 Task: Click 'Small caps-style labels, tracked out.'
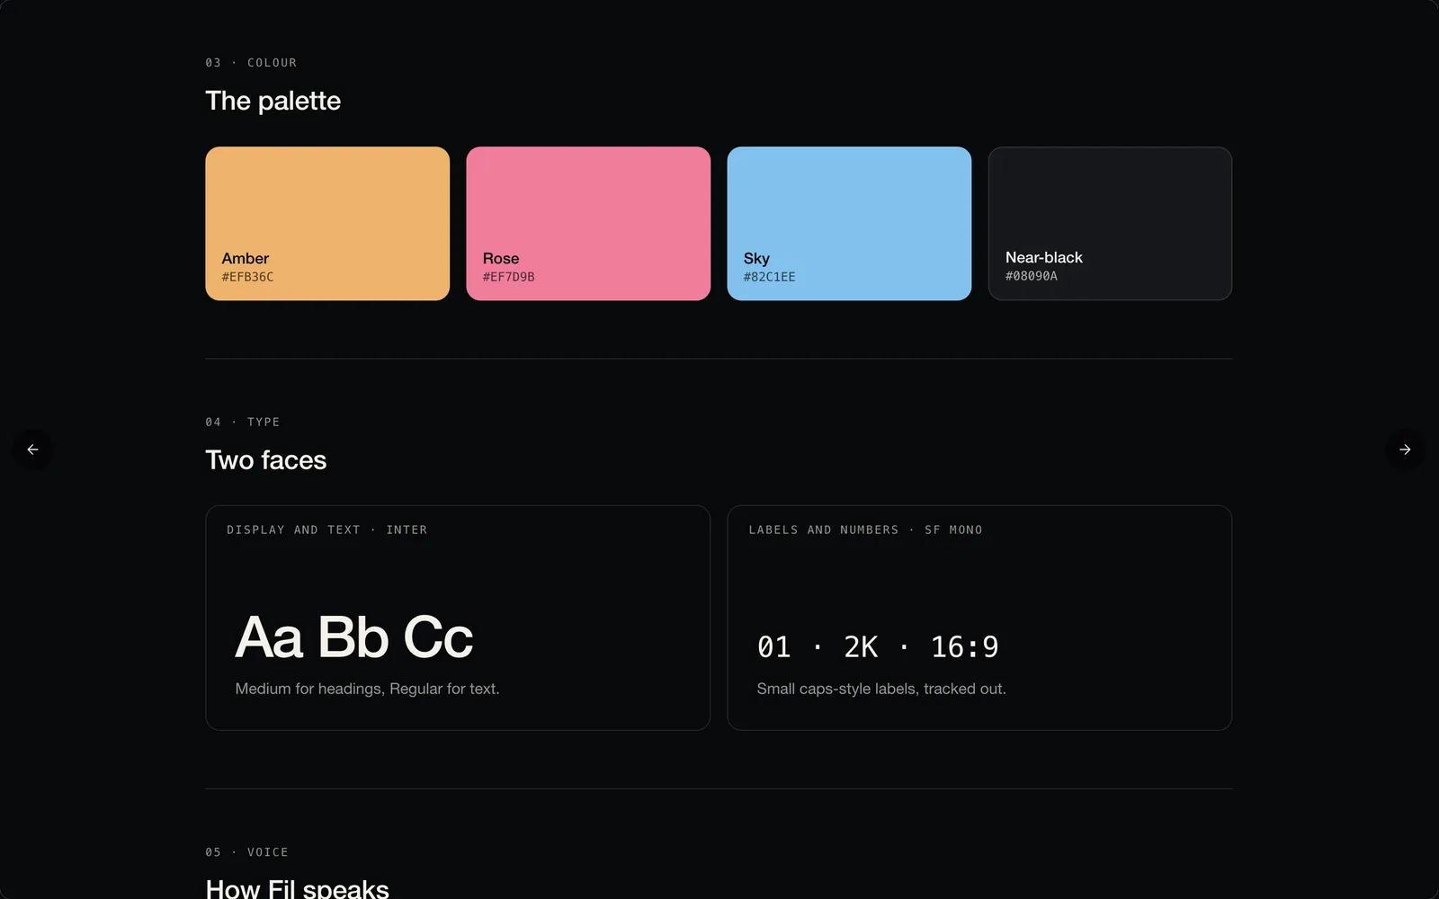pyautogui.click(x=881, y=689)
